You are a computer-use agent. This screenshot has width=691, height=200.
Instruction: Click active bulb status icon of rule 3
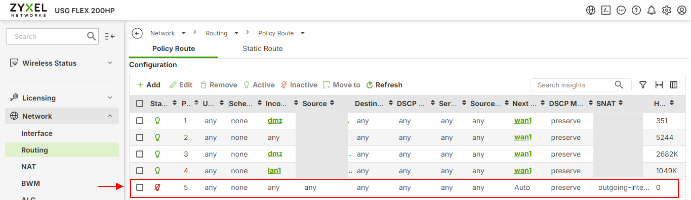157,154
